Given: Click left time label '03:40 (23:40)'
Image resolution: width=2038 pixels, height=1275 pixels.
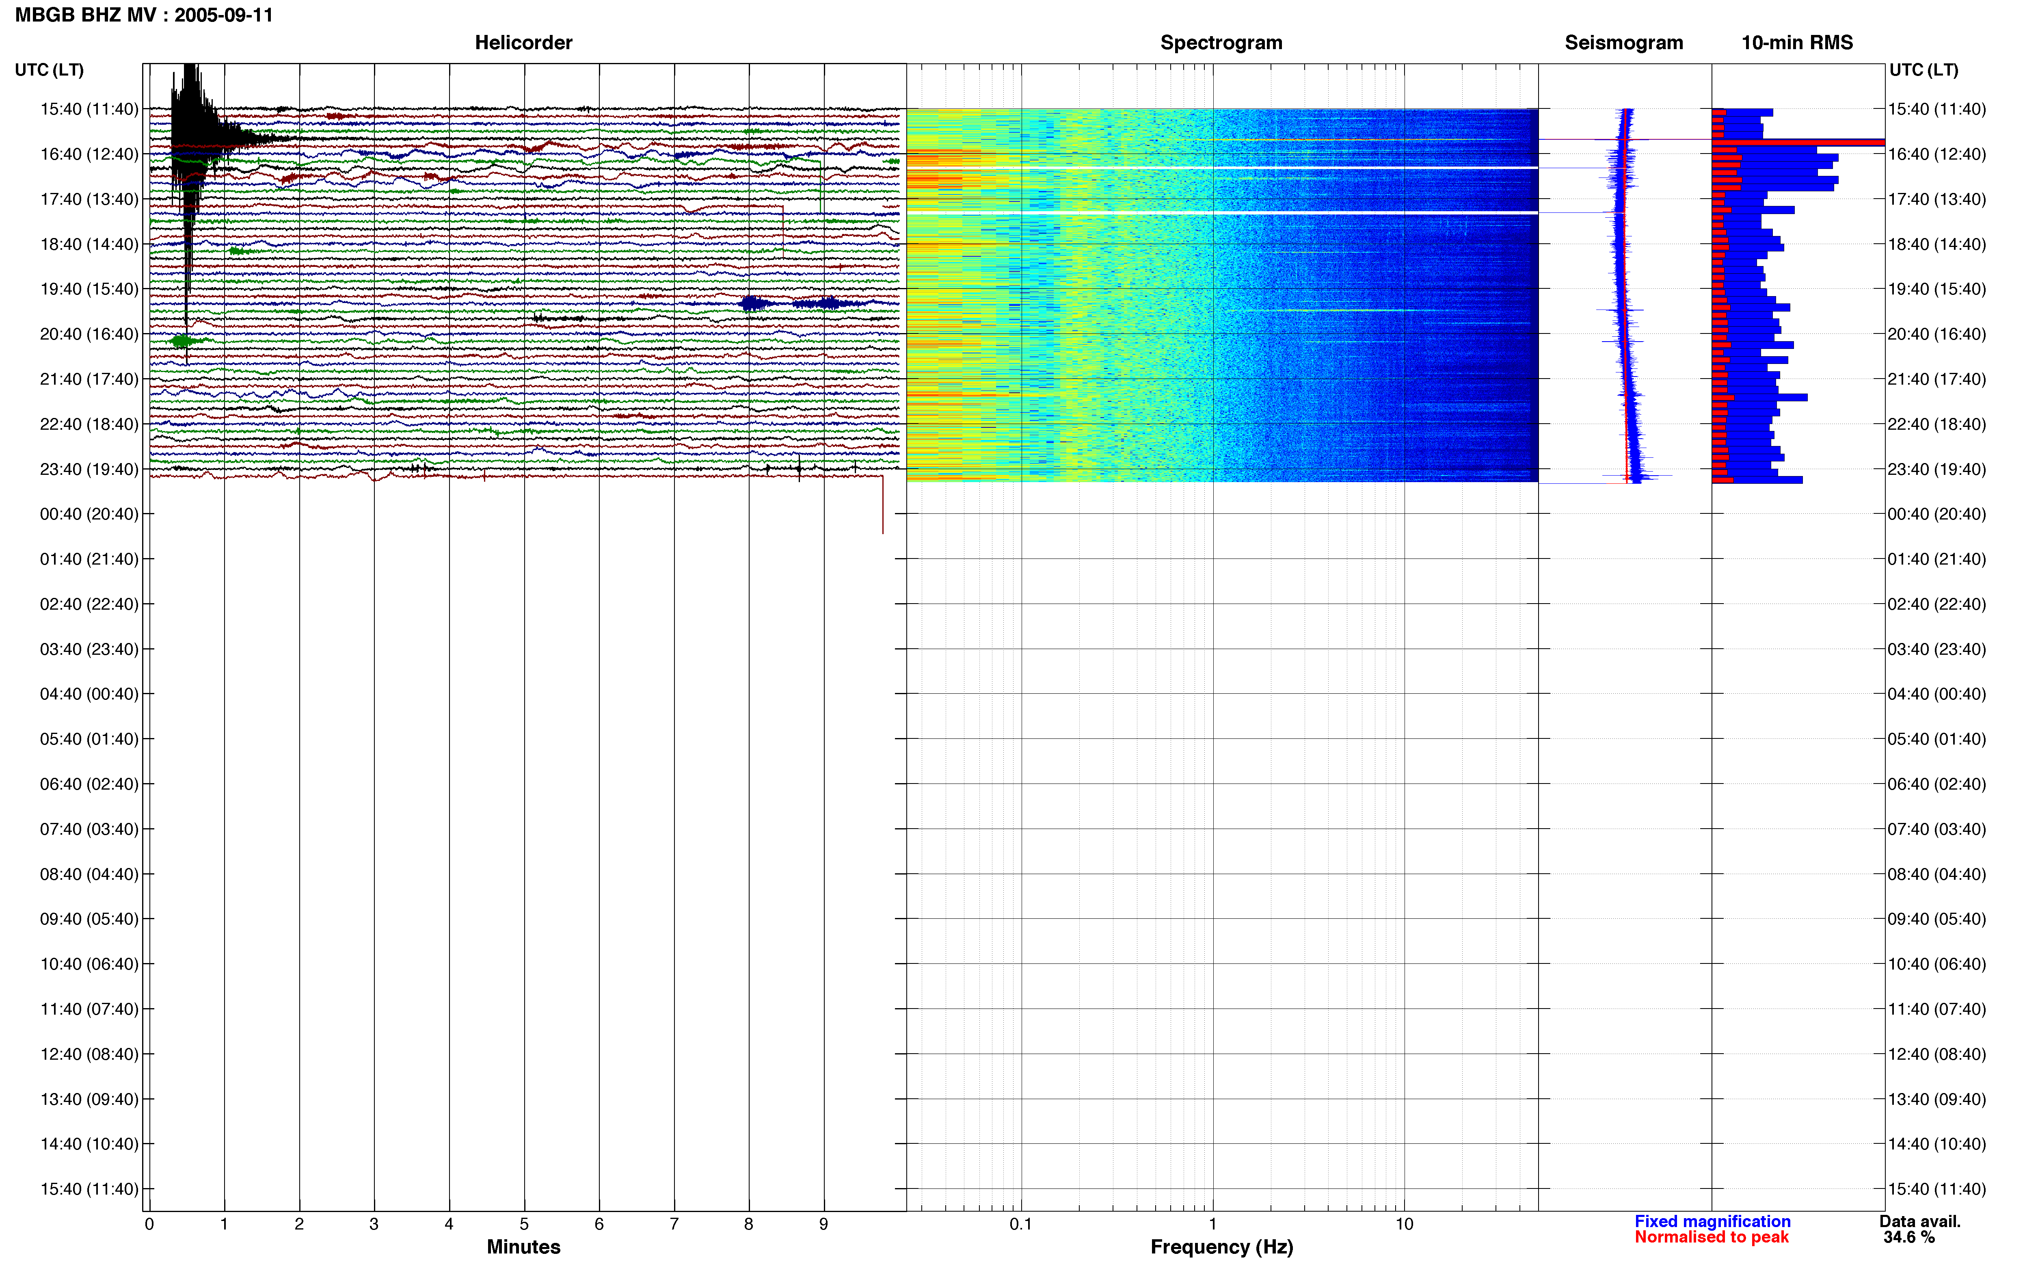Looking at the screenshot, I should point(89,649).
